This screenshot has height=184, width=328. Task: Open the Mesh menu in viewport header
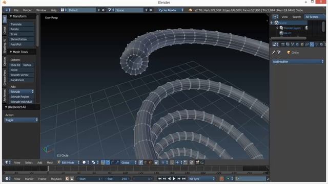click(x=50, y=163)
